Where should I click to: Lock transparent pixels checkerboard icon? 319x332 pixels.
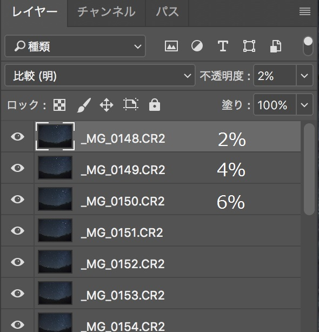[x=59, y=105]
